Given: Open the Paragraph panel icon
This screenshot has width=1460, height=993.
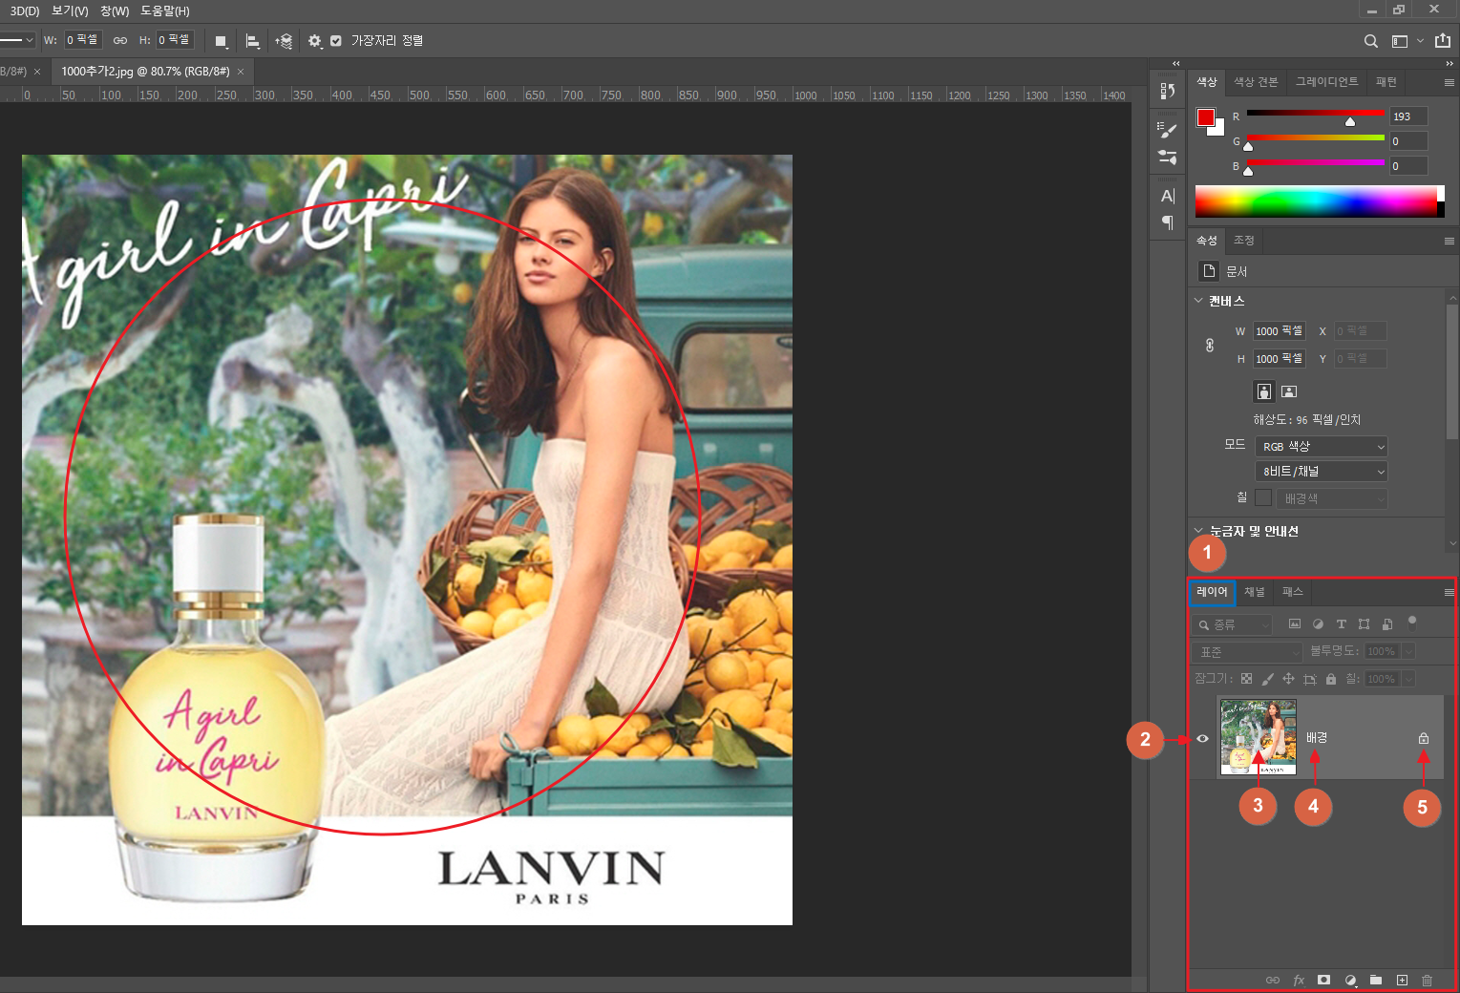Looking at the screenshot, I should coord(1167,222).
